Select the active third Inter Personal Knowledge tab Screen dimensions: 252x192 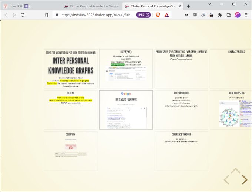pos(153,6)
